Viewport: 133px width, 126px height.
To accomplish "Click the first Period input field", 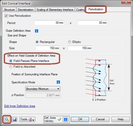I will [x=49, y=23].
